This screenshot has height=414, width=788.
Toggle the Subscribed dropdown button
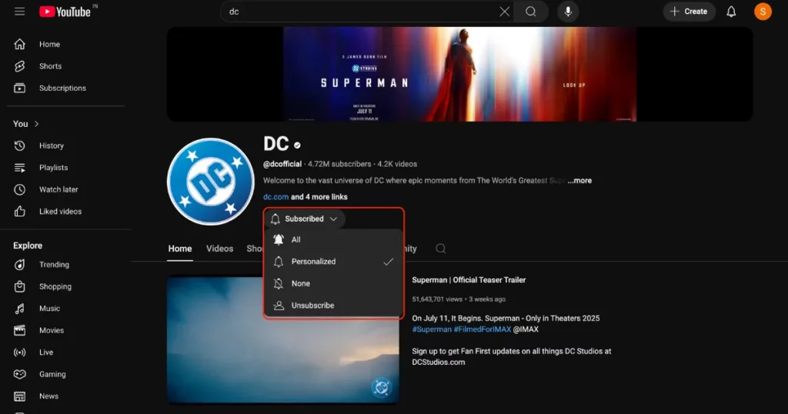pyautogui.click(x=304, y=219)
